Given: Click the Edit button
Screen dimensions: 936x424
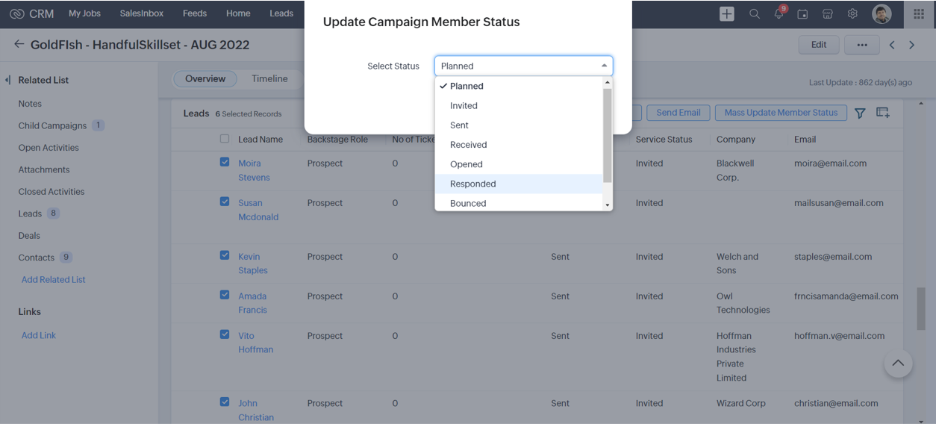Looking at the screenshot, I should point(819,45).
